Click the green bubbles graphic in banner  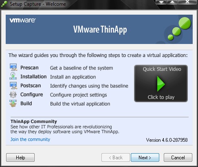click(179, 29)
